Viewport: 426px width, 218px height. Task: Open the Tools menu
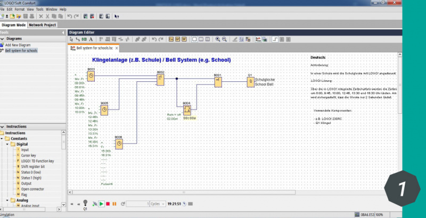[39, 9]
